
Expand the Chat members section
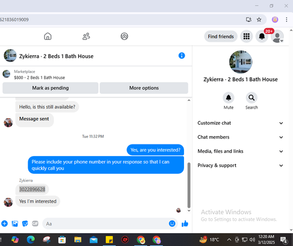240,137
